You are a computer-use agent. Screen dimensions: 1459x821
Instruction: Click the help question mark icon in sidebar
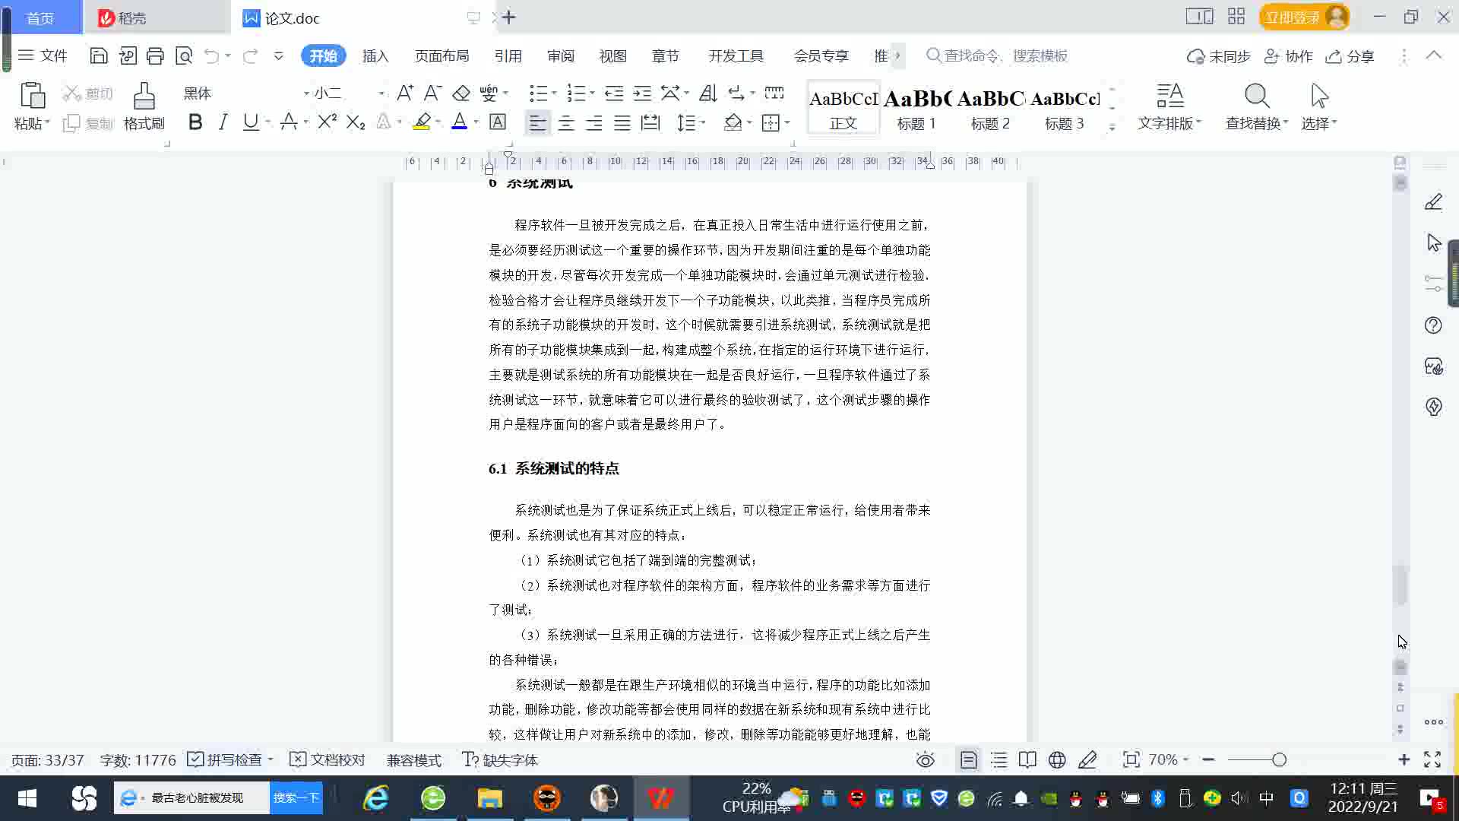1433,325
